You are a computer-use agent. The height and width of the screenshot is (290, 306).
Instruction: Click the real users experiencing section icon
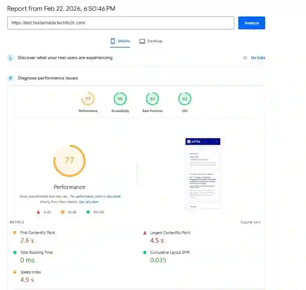click(x=10, y=58)
